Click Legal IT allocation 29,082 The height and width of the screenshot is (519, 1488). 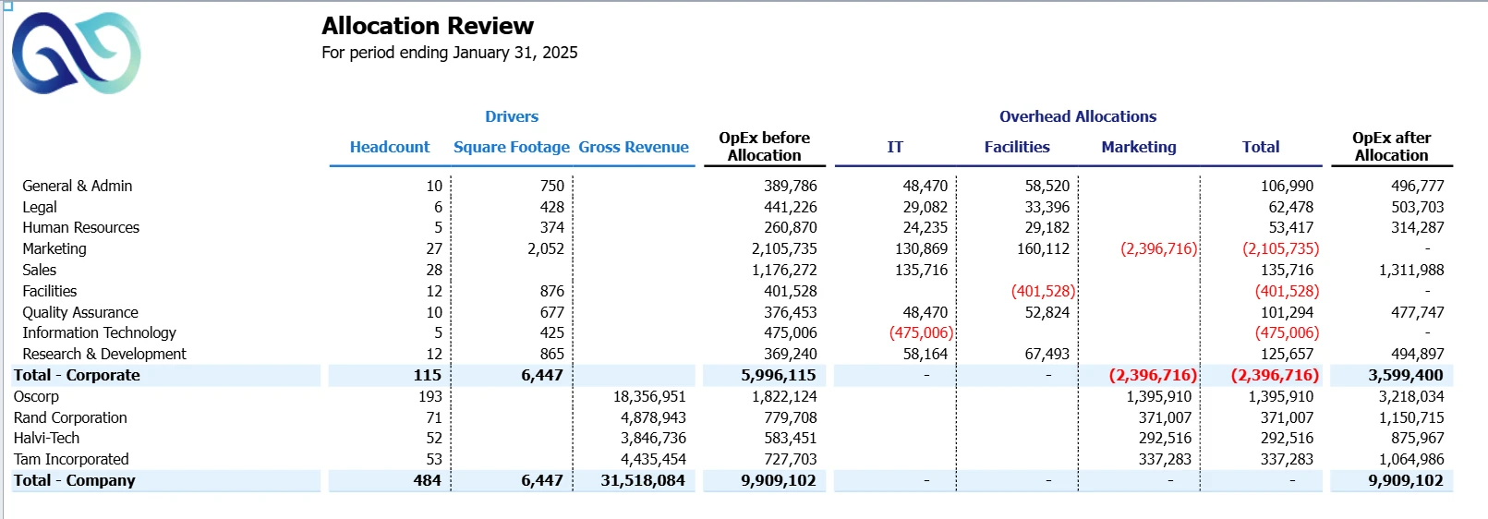pos(925,207)
